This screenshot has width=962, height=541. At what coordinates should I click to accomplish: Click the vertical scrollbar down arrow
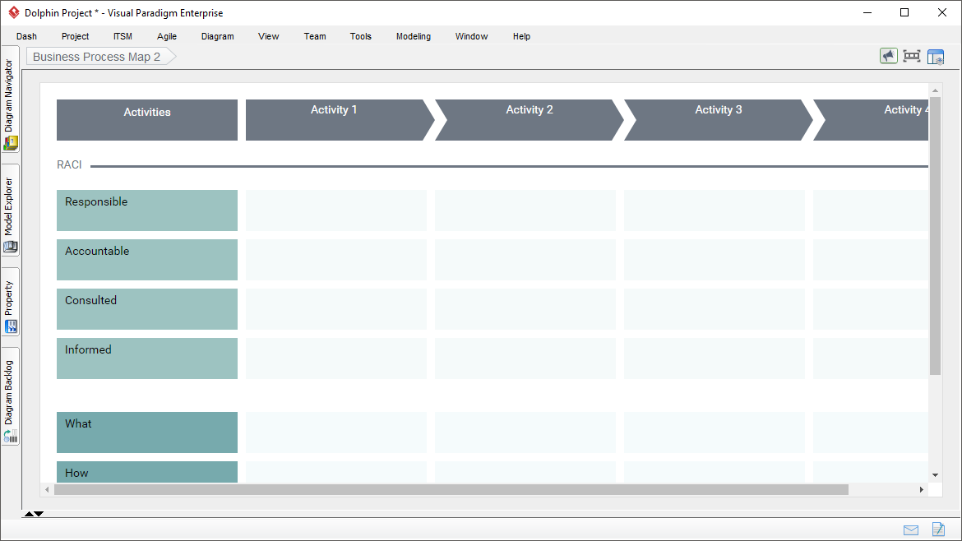point(935,474)
